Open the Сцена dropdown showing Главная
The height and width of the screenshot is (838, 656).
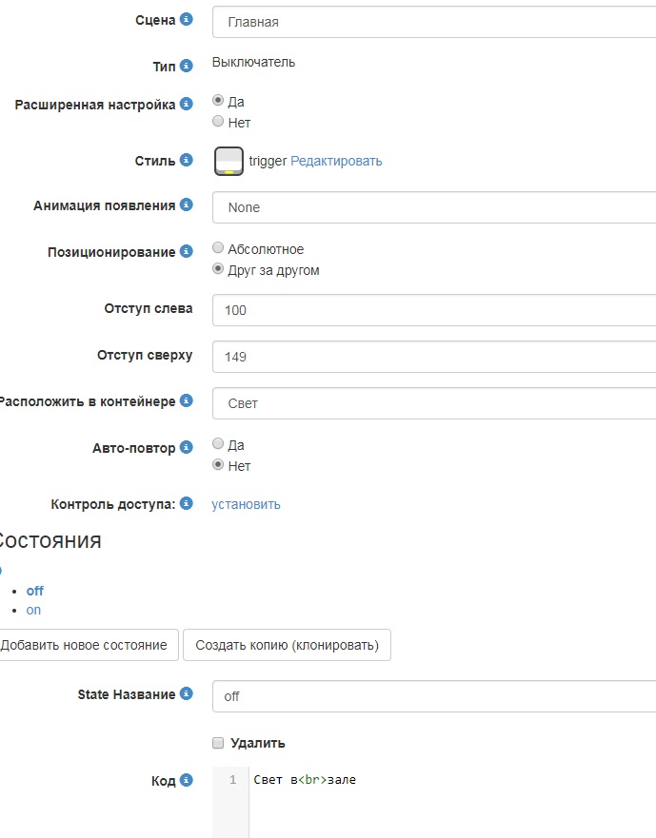pyautogui.click(x=433, y=22)
